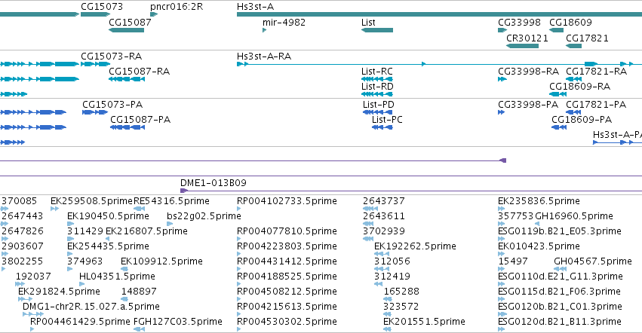Click the DME1-013B09 purple start marker

(184, 191)
